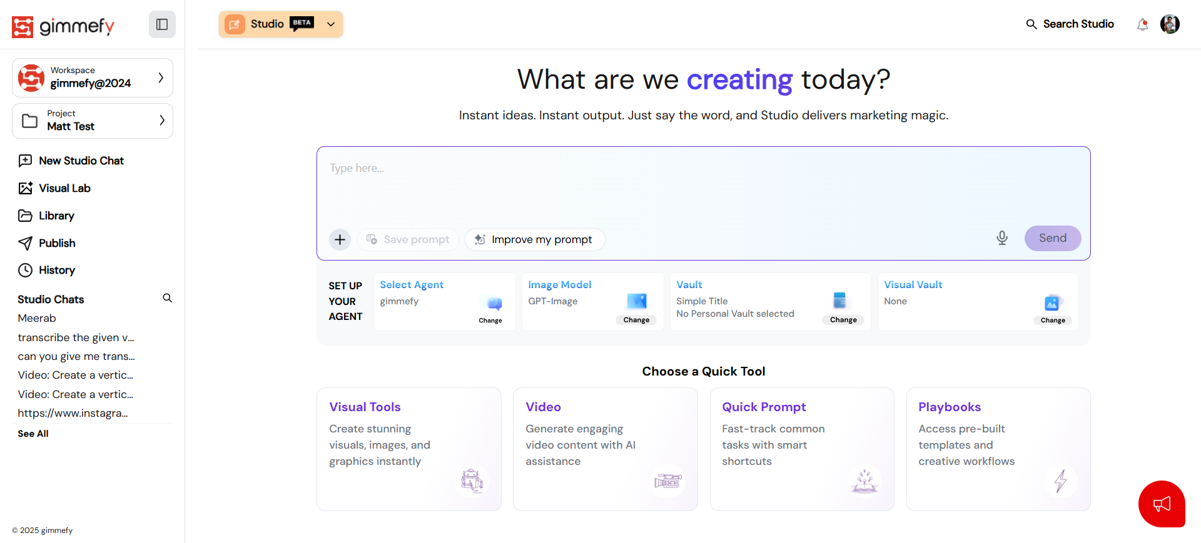Open the red megaphone feedback button
Screen dimensions: 1201x543
(1162, 504)
